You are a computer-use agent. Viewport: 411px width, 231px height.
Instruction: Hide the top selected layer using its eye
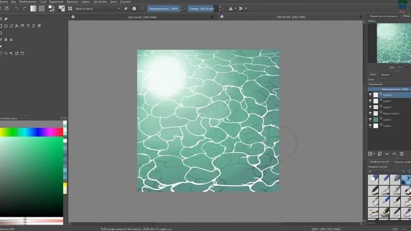[x=370, y=95]
